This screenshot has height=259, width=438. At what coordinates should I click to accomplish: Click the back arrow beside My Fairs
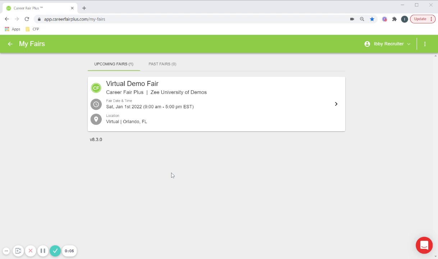[10, 44]
